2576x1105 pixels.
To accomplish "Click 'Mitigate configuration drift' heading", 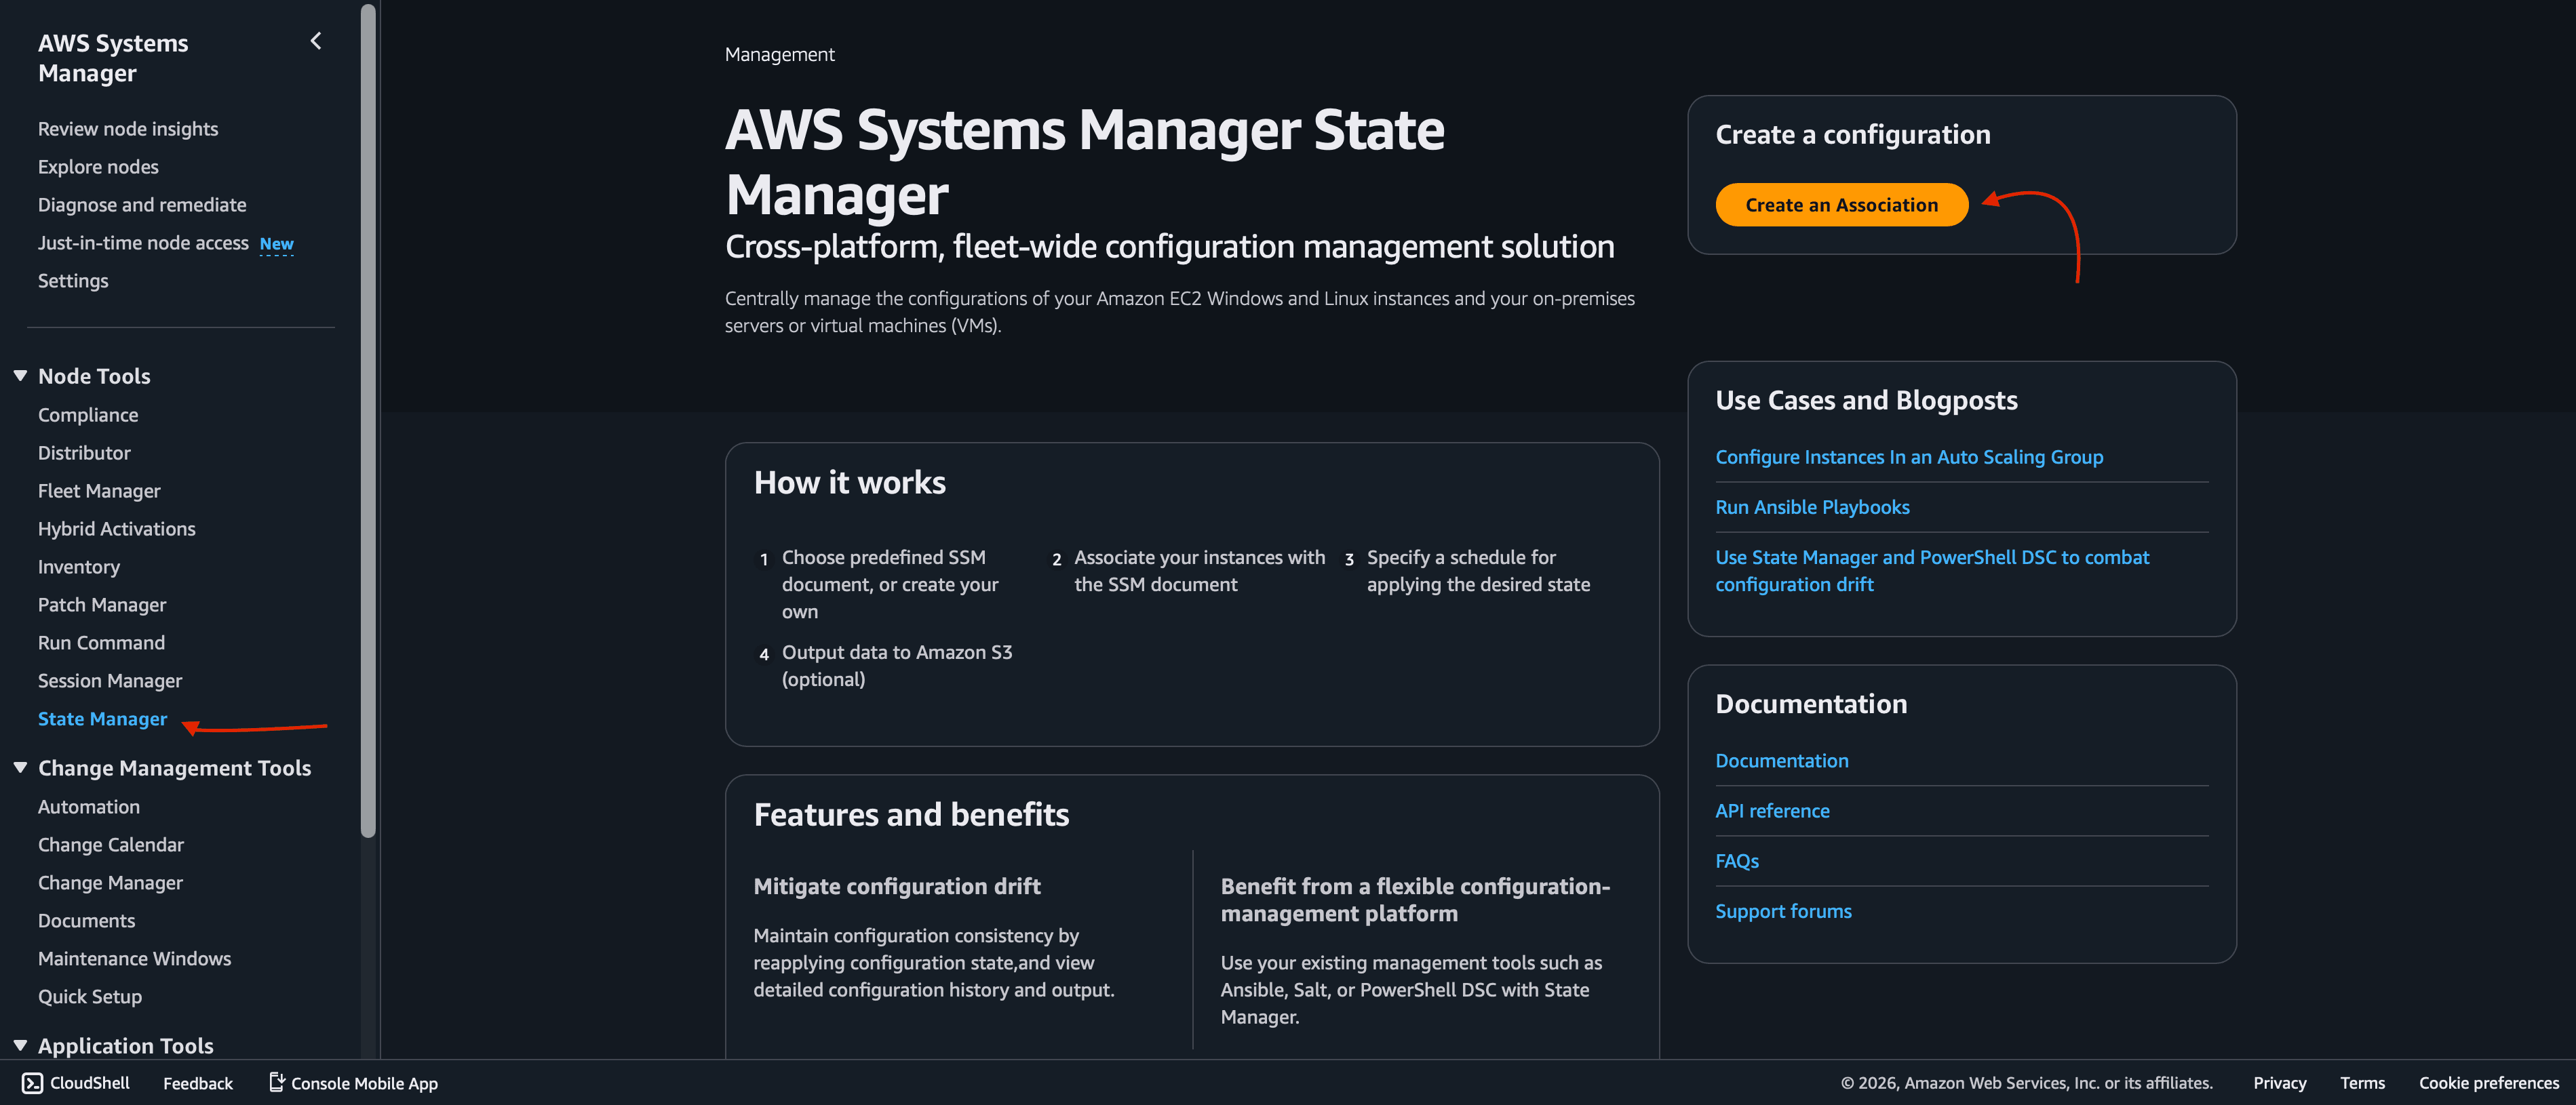I will (x=896, y=886).
